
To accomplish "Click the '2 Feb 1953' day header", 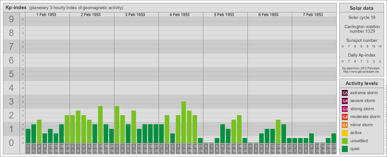I will point(91,15).
